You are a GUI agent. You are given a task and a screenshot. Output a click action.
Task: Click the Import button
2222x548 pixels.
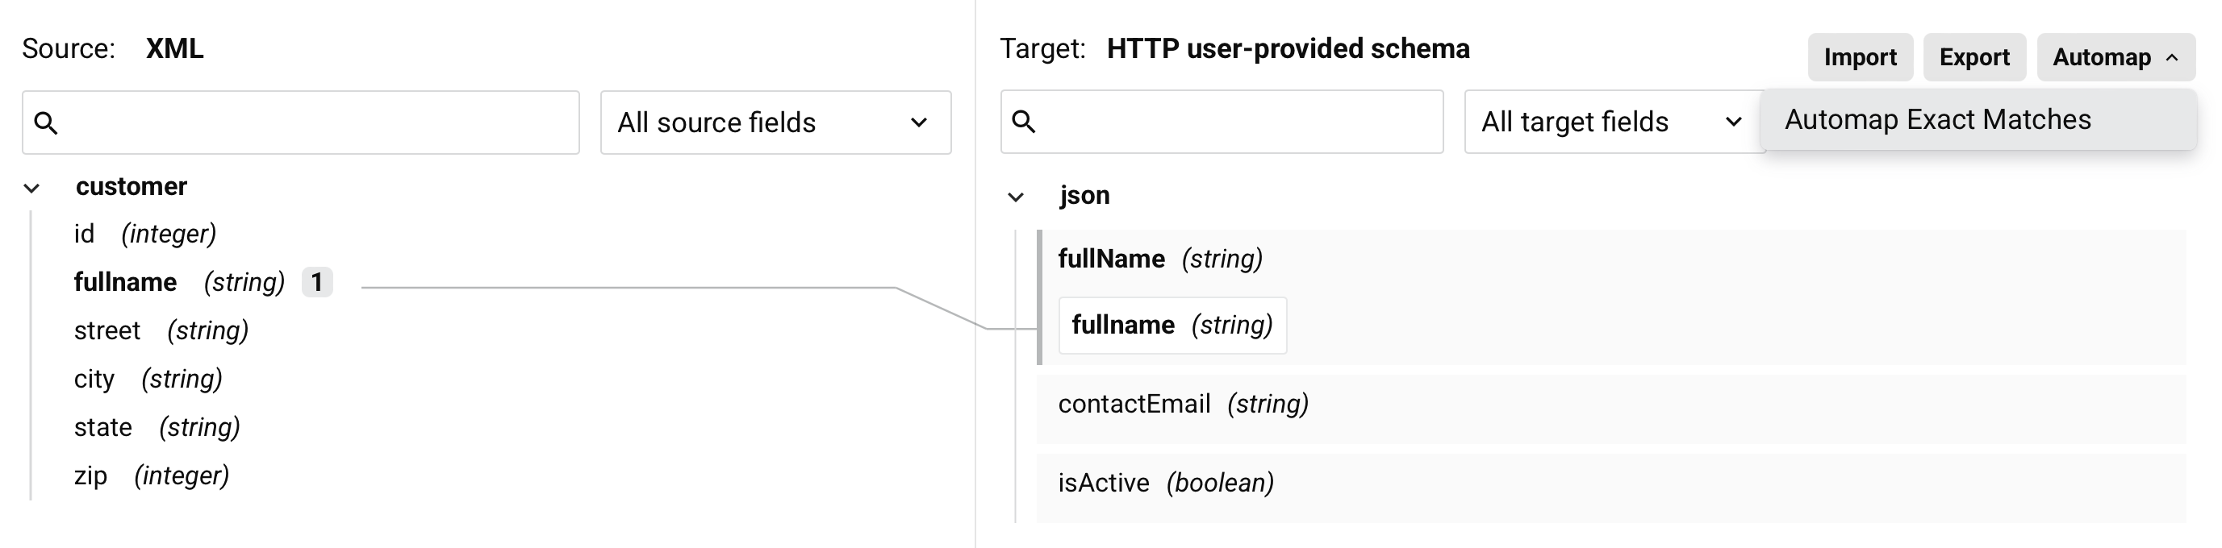pyautogui.click(x=1860, y=58)
